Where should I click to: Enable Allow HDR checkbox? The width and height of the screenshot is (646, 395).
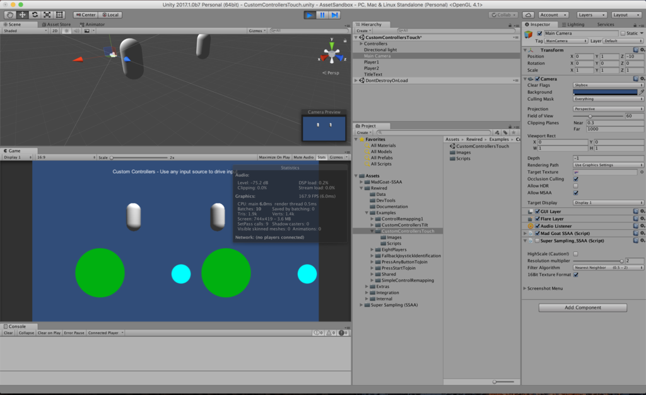click(575, 186)
